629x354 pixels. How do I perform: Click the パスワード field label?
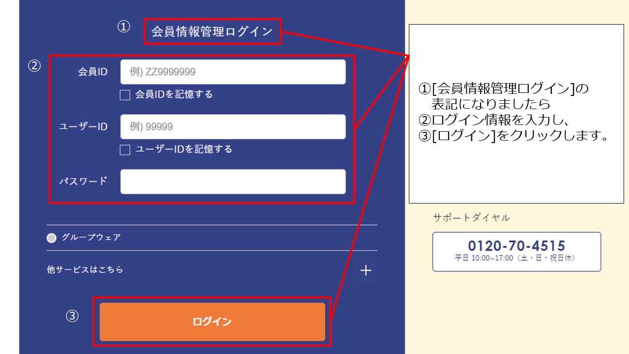click(x=83, y=181)
